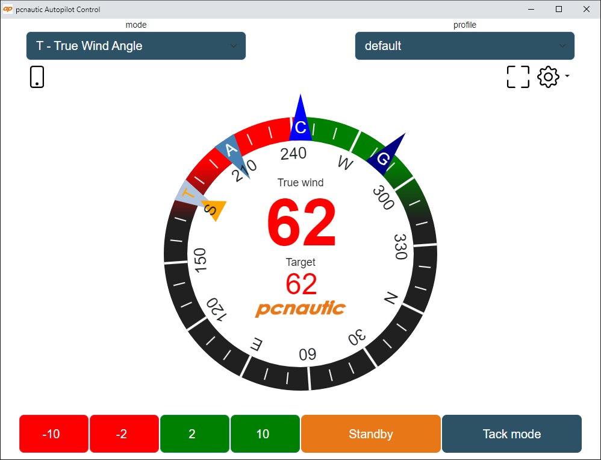
Task: Click the 240 label on compass ring
Action: (x=293, y=154)
